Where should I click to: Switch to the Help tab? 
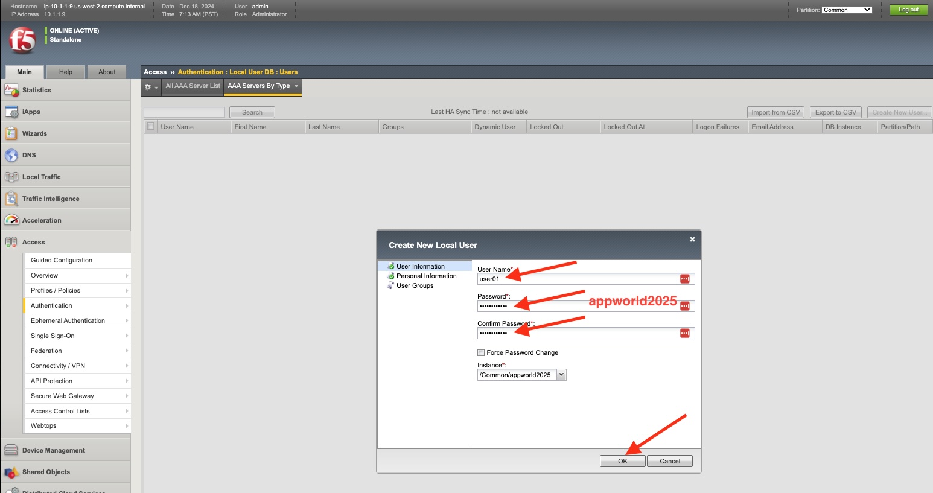(x=66, y=72)
